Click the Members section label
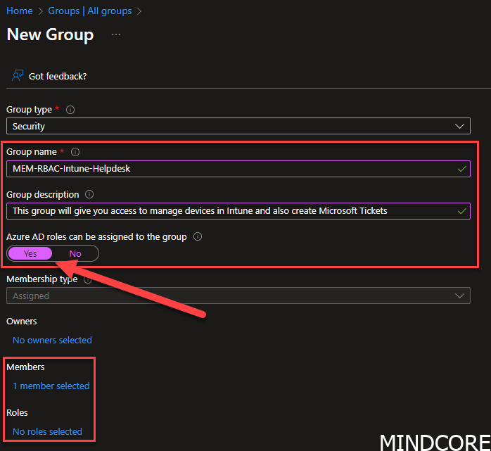491x451 pixels. click(x=25, y=367)
